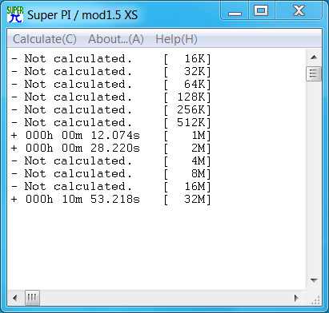
Task: Open the About...(A) menu
Action: (x=116, y=39)
